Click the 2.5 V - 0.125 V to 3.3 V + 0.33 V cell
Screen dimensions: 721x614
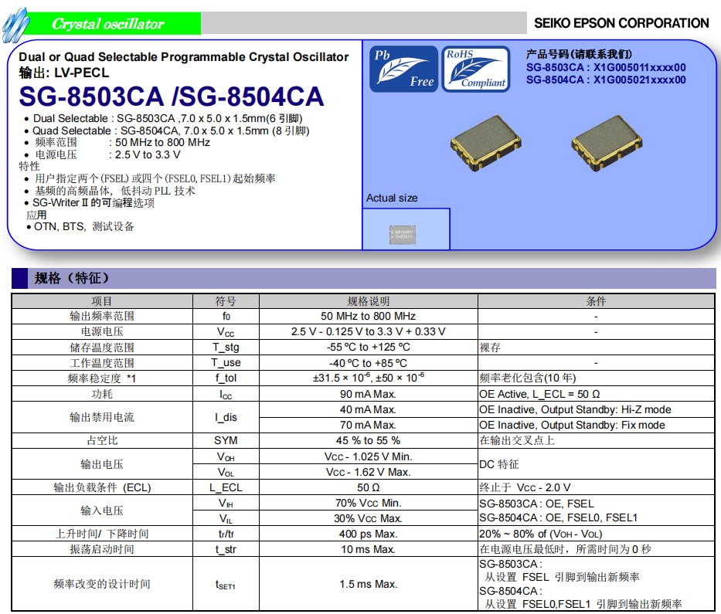(369, 332)
